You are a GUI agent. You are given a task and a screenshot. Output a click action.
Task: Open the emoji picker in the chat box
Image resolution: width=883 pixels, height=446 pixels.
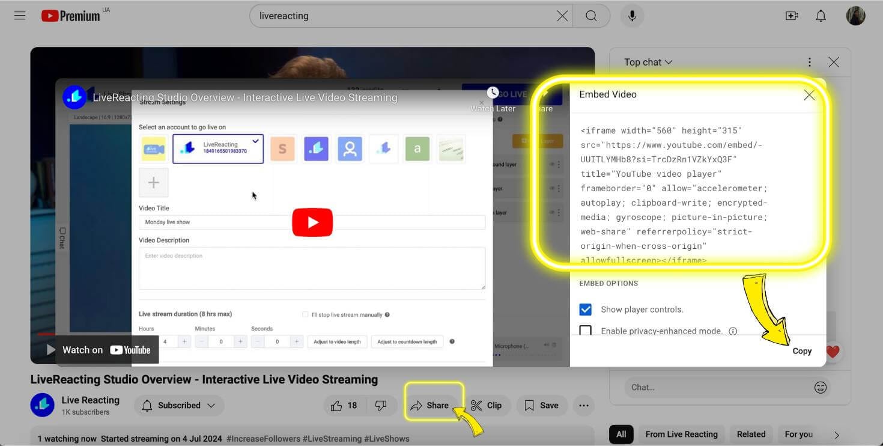coord(821,387)
